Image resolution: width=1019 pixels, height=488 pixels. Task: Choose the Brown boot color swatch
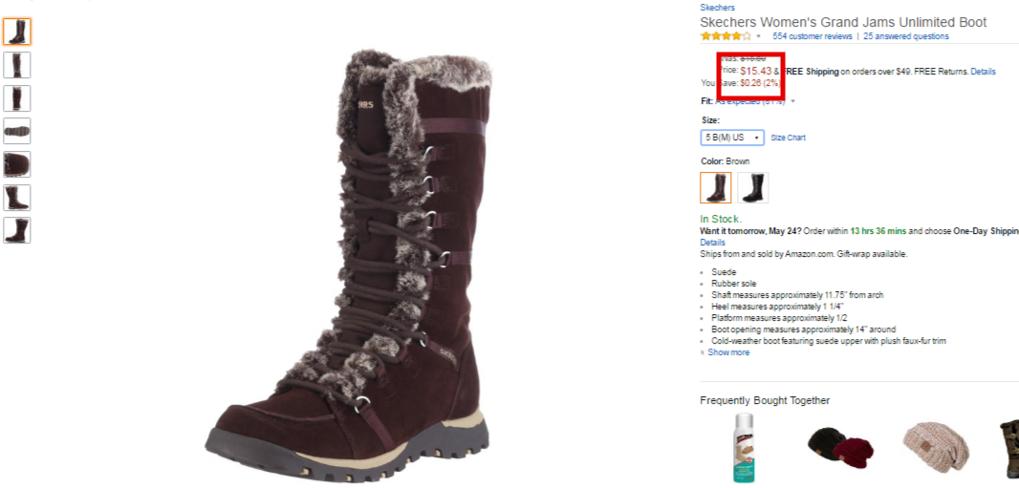coord(716,187)
